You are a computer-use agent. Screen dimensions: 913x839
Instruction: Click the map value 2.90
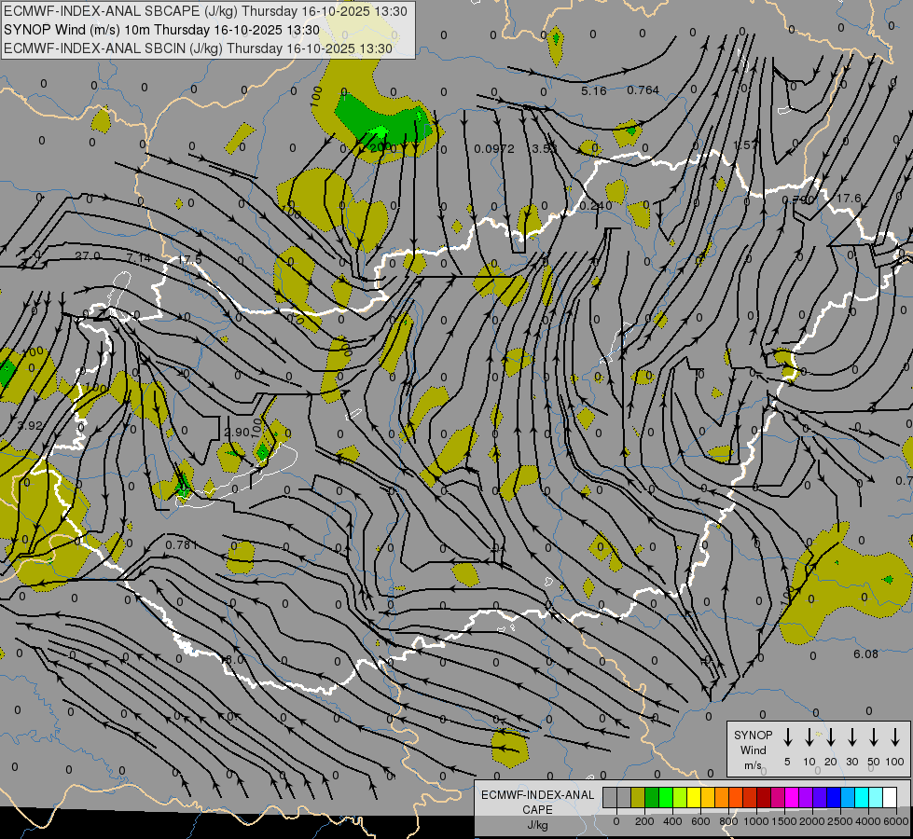[x=236, y=432]
